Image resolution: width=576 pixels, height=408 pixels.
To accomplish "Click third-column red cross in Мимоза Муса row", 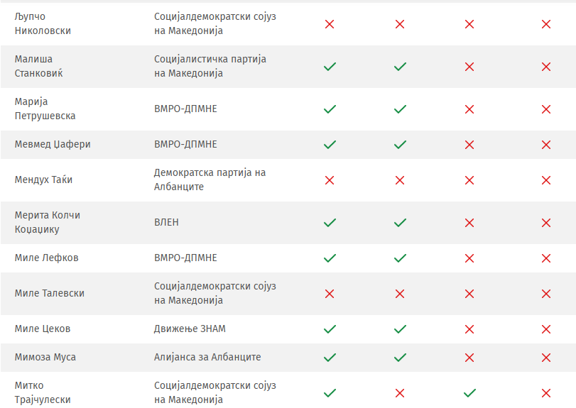I will coord(469,358).
